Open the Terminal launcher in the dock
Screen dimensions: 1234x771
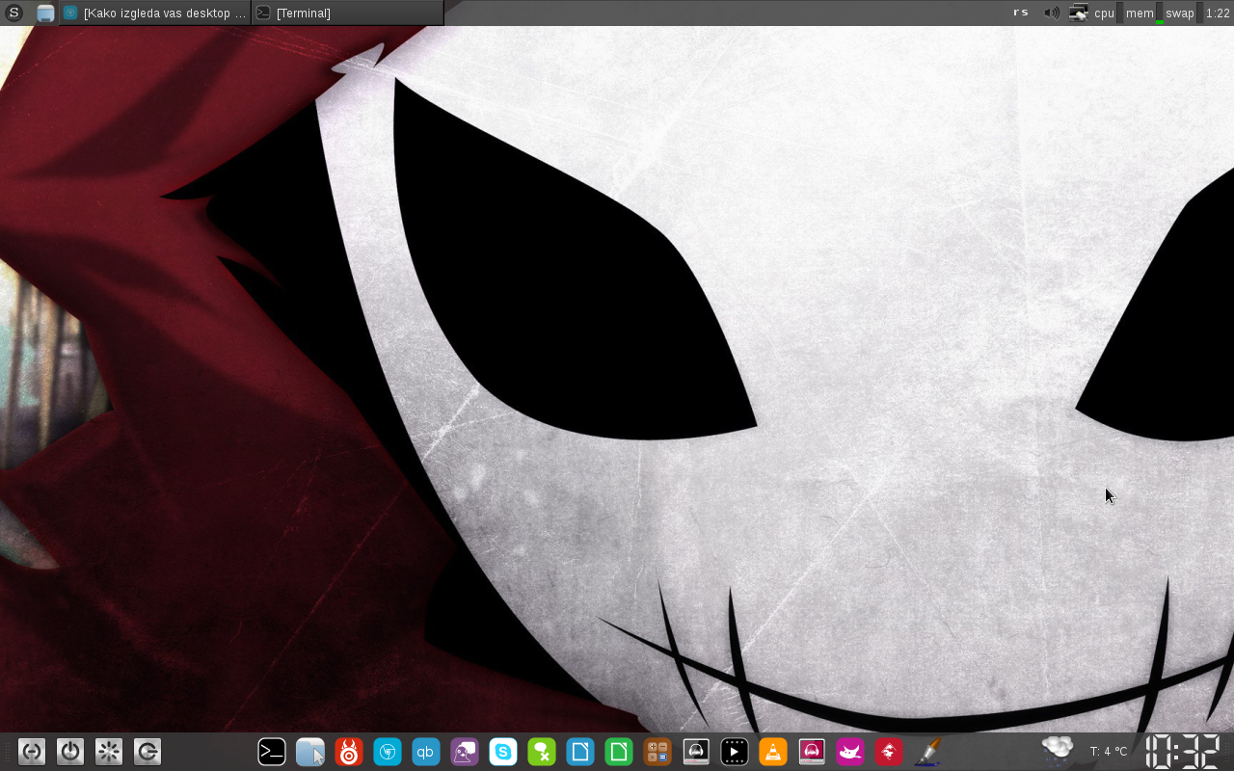click(272, 752)
